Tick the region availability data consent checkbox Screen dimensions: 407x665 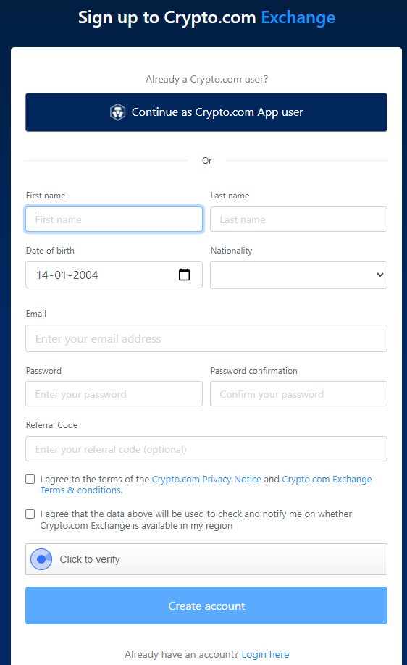point(30,514)
